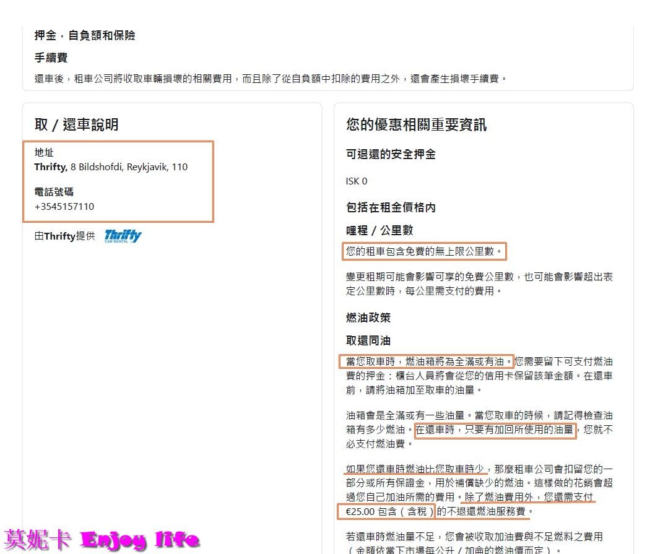Select the Thrifty brand mark beside 由Thrifty提供
Screen dimensions: 668x554
coord(124,236)
